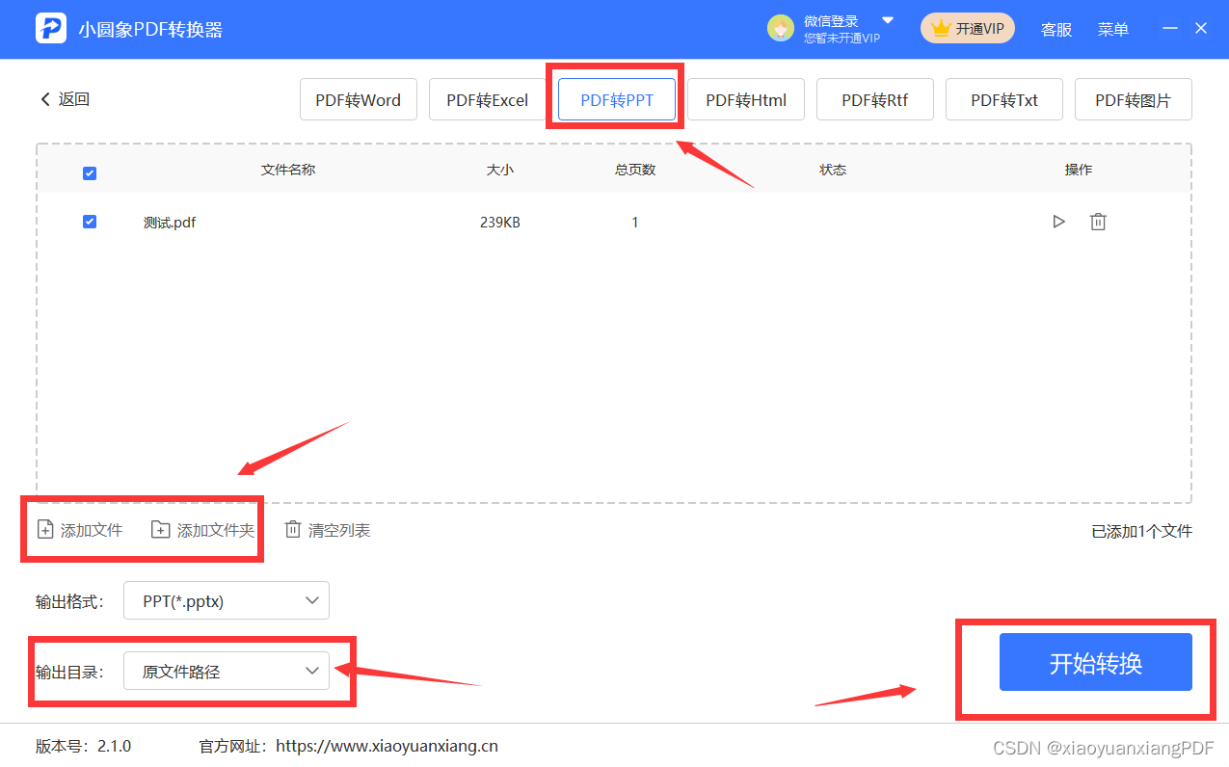
Task: Switch to the PDF转Html tab
Action: 745,99
